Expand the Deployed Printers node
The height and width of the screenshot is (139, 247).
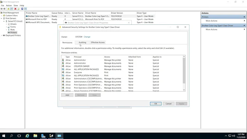pos(2,35)
